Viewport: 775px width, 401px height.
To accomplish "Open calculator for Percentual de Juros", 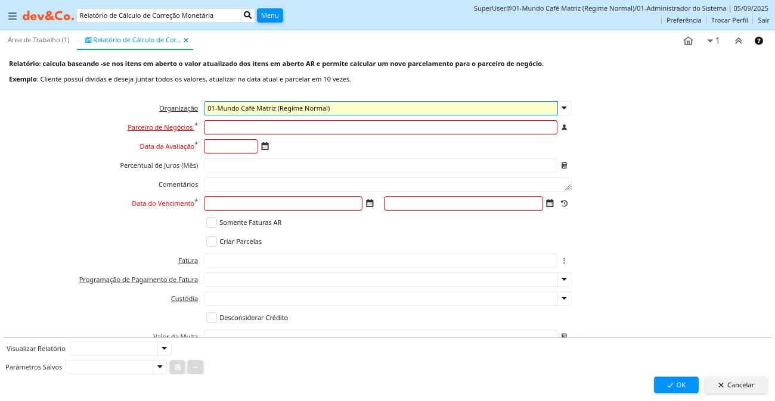I will tap(564, 165).
